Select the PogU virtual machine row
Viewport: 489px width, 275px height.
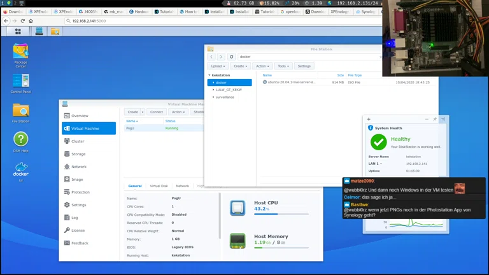tap(164, 128)
